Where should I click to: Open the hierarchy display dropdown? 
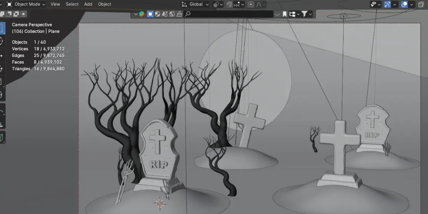294,14
